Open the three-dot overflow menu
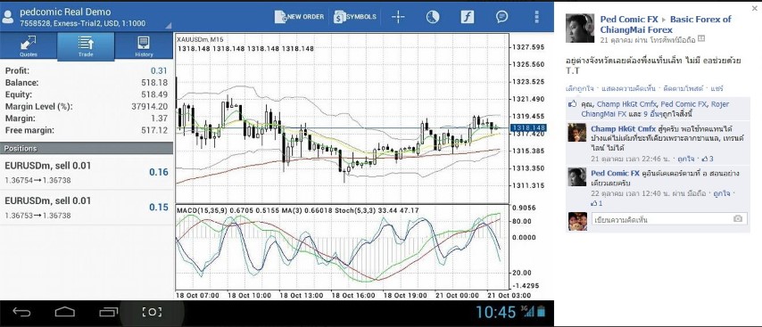The width and height of the screenshot is (762, 327). (536, 17)
